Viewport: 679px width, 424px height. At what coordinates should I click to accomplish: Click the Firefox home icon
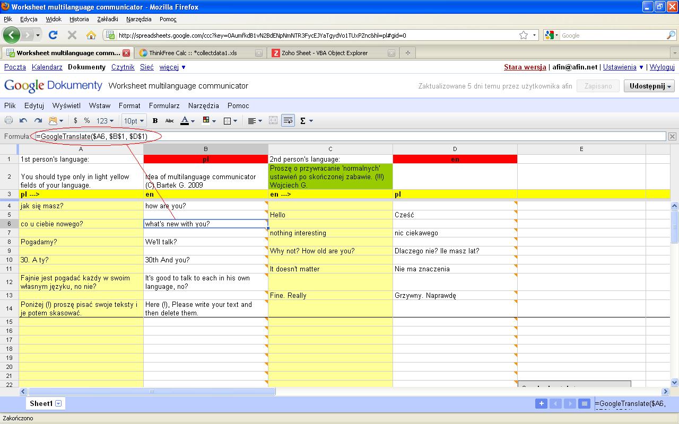click(x=91, y=35)
